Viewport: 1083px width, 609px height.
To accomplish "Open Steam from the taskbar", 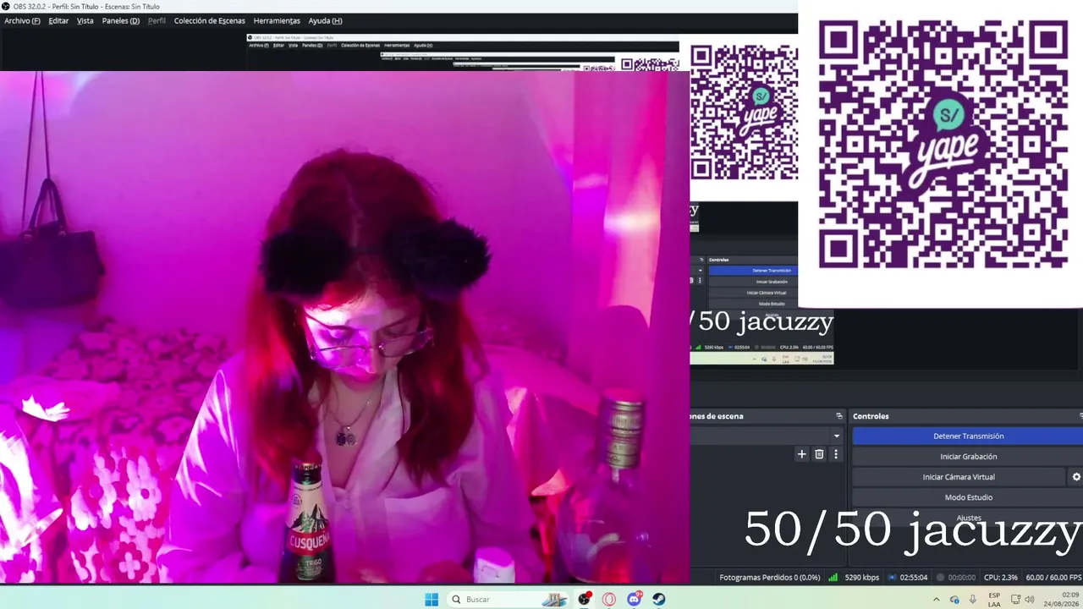I will (x=659, y=600).
